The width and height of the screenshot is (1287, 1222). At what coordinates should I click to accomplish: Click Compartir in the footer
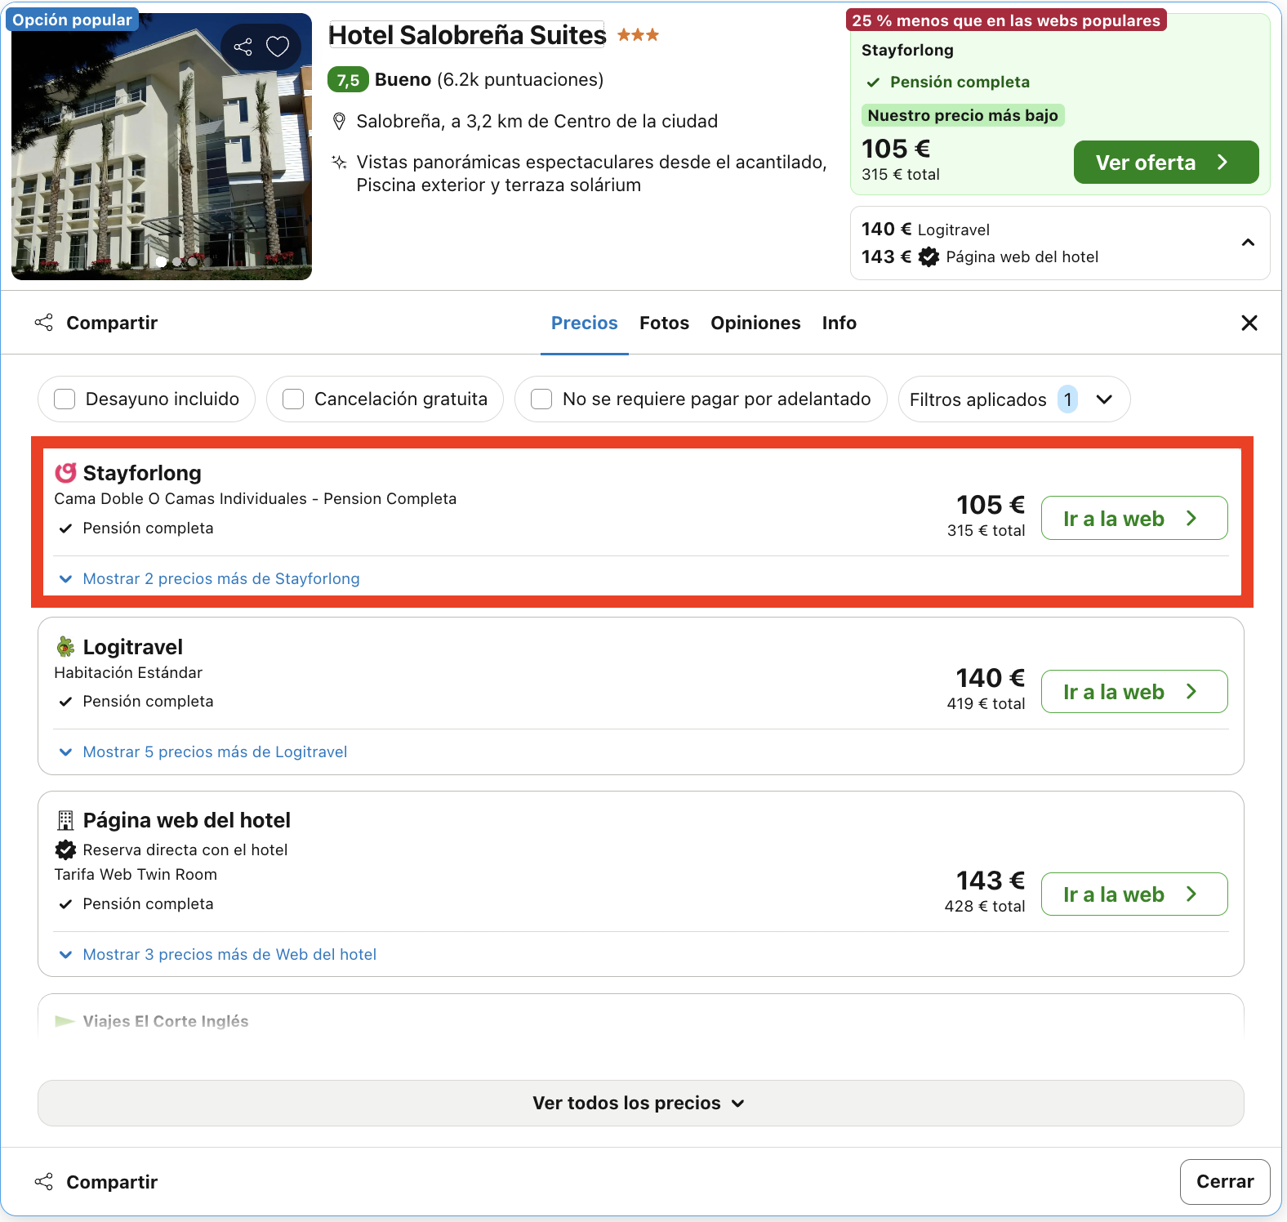[96, 1182]
